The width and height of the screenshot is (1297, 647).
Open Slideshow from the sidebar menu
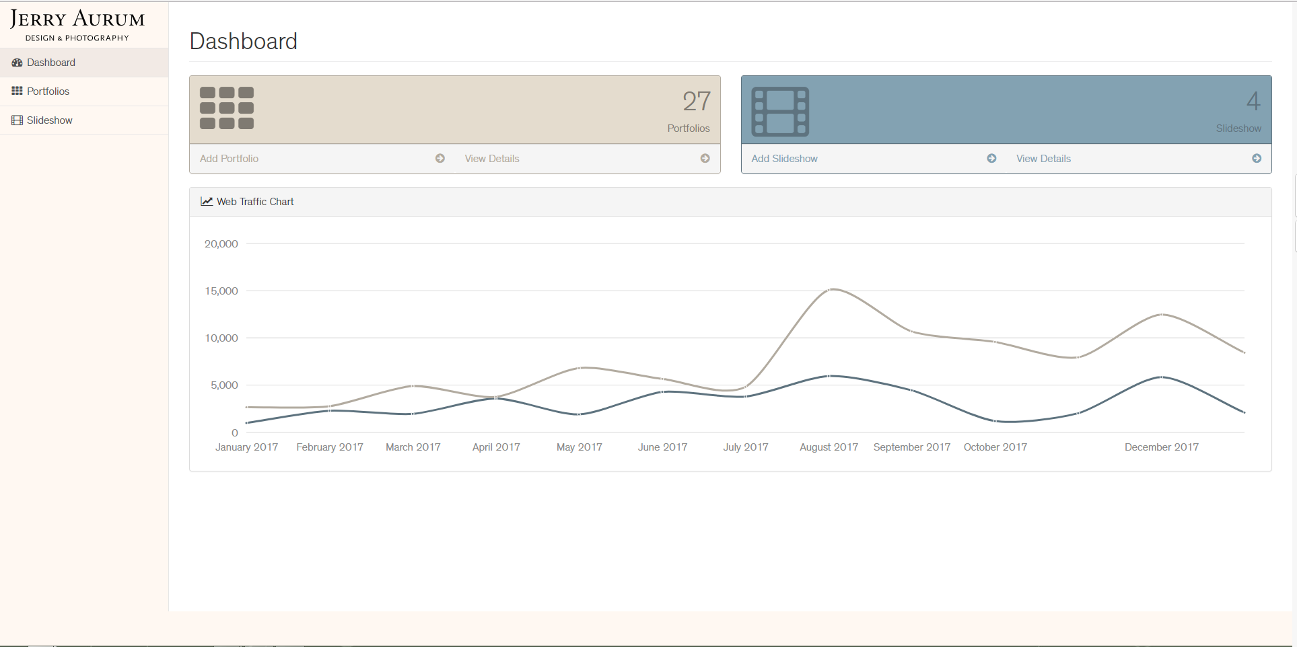[x=49, y=120]
